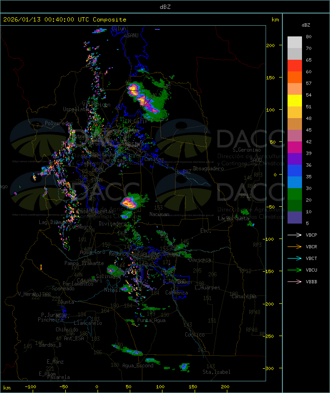Click the Punta_Agua label on the map
This screenshot has height=393, width=330.
click(152, 320)
